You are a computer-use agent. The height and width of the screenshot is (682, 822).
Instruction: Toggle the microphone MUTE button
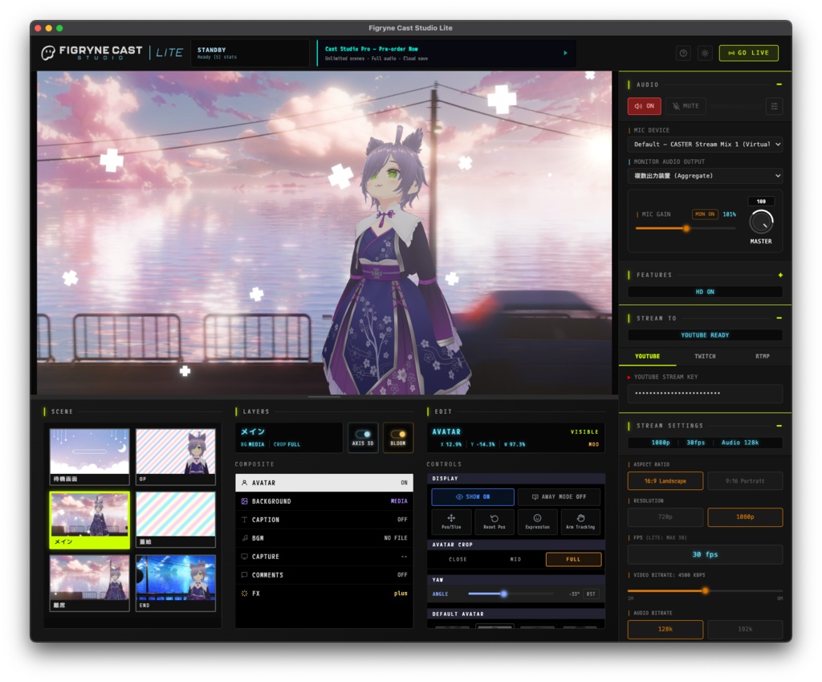coord(686,106)
